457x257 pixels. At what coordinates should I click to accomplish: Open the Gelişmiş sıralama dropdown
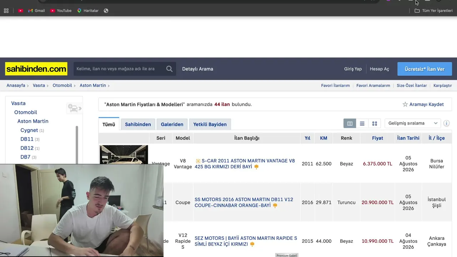413,124
